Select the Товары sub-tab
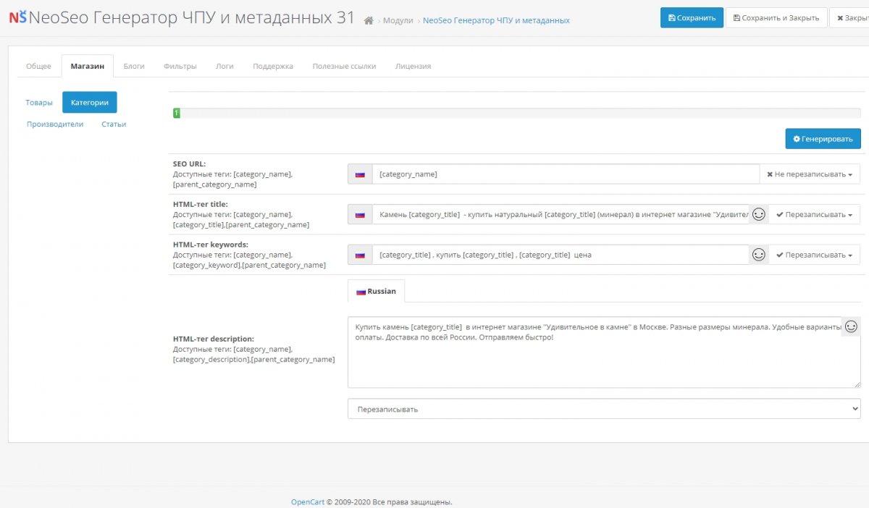Image resolution: width=869 pixels, height=508 pixels. pyautogui.click(x=39, y=103)
